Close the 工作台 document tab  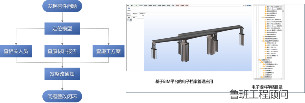131,14
